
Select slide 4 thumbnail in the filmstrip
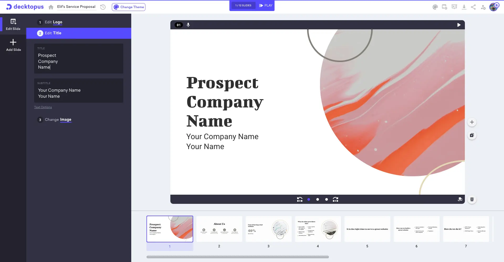click(x=318, y=229)
